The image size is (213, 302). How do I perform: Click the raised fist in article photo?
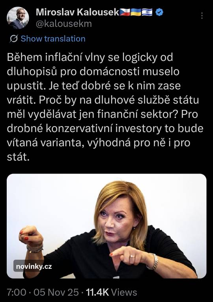coord(31,236)
